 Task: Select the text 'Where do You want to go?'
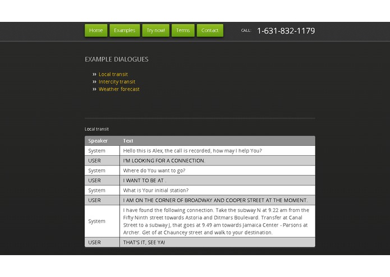pos(154,170)
